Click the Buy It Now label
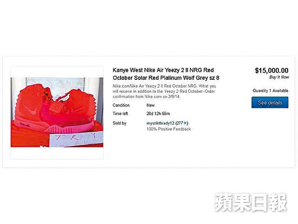Image resolution: width=298 pixels, height=224 pixels. [x=279, y=77]
